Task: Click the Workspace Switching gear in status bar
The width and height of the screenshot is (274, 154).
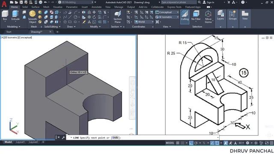Action: [x=247, y=143]
